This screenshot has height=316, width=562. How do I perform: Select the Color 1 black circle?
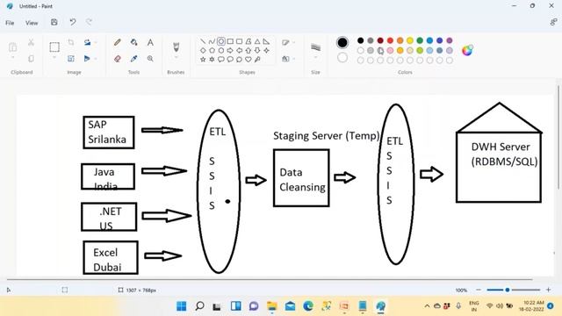click(342, 43)
